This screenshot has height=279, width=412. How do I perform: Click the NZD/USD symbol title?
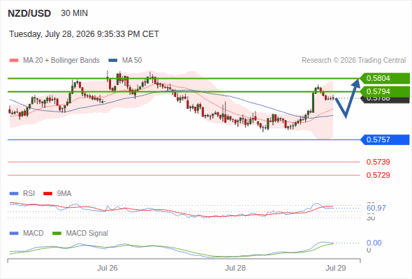tap(29, 13)
